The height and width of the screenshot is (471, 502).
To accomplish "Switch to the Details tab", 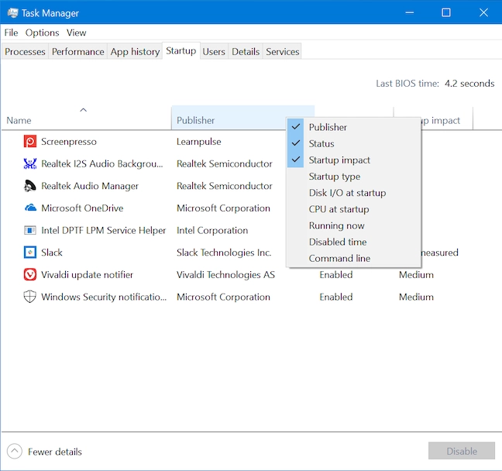I will coord(246,52).
